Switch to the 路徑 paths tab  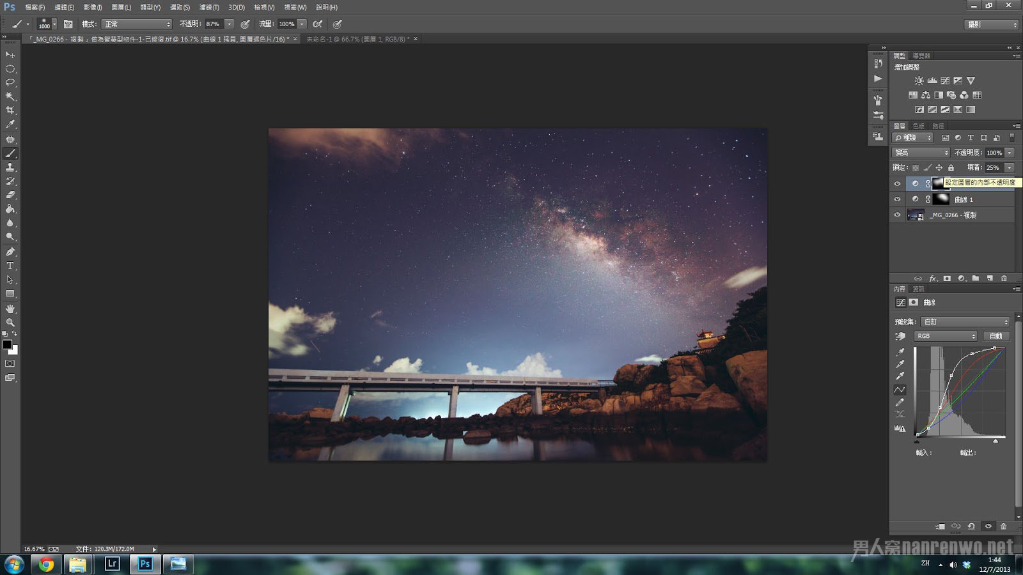(938, 126)
